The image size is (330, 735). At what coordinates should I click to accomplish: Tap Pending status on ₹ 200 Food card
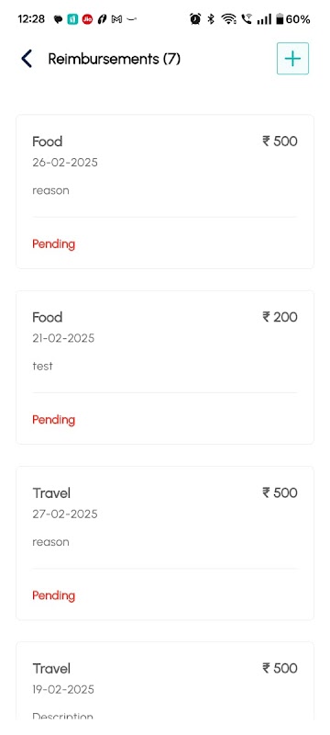[x=54, y=420]
